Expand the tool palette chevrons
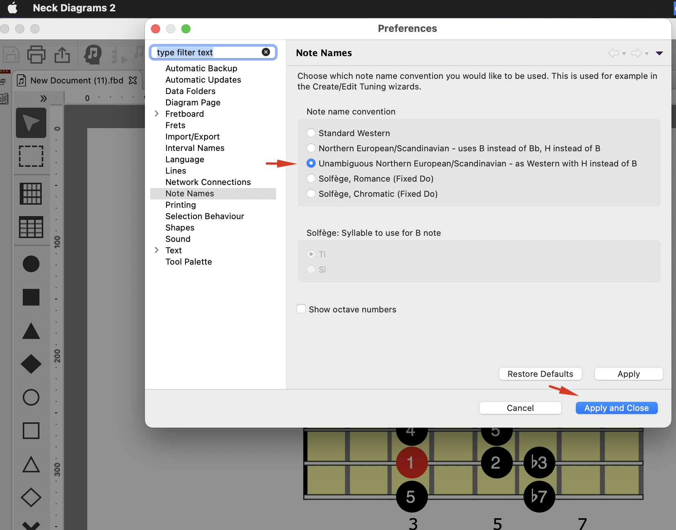This screenshot has height=530, width=676. [44, 99]
